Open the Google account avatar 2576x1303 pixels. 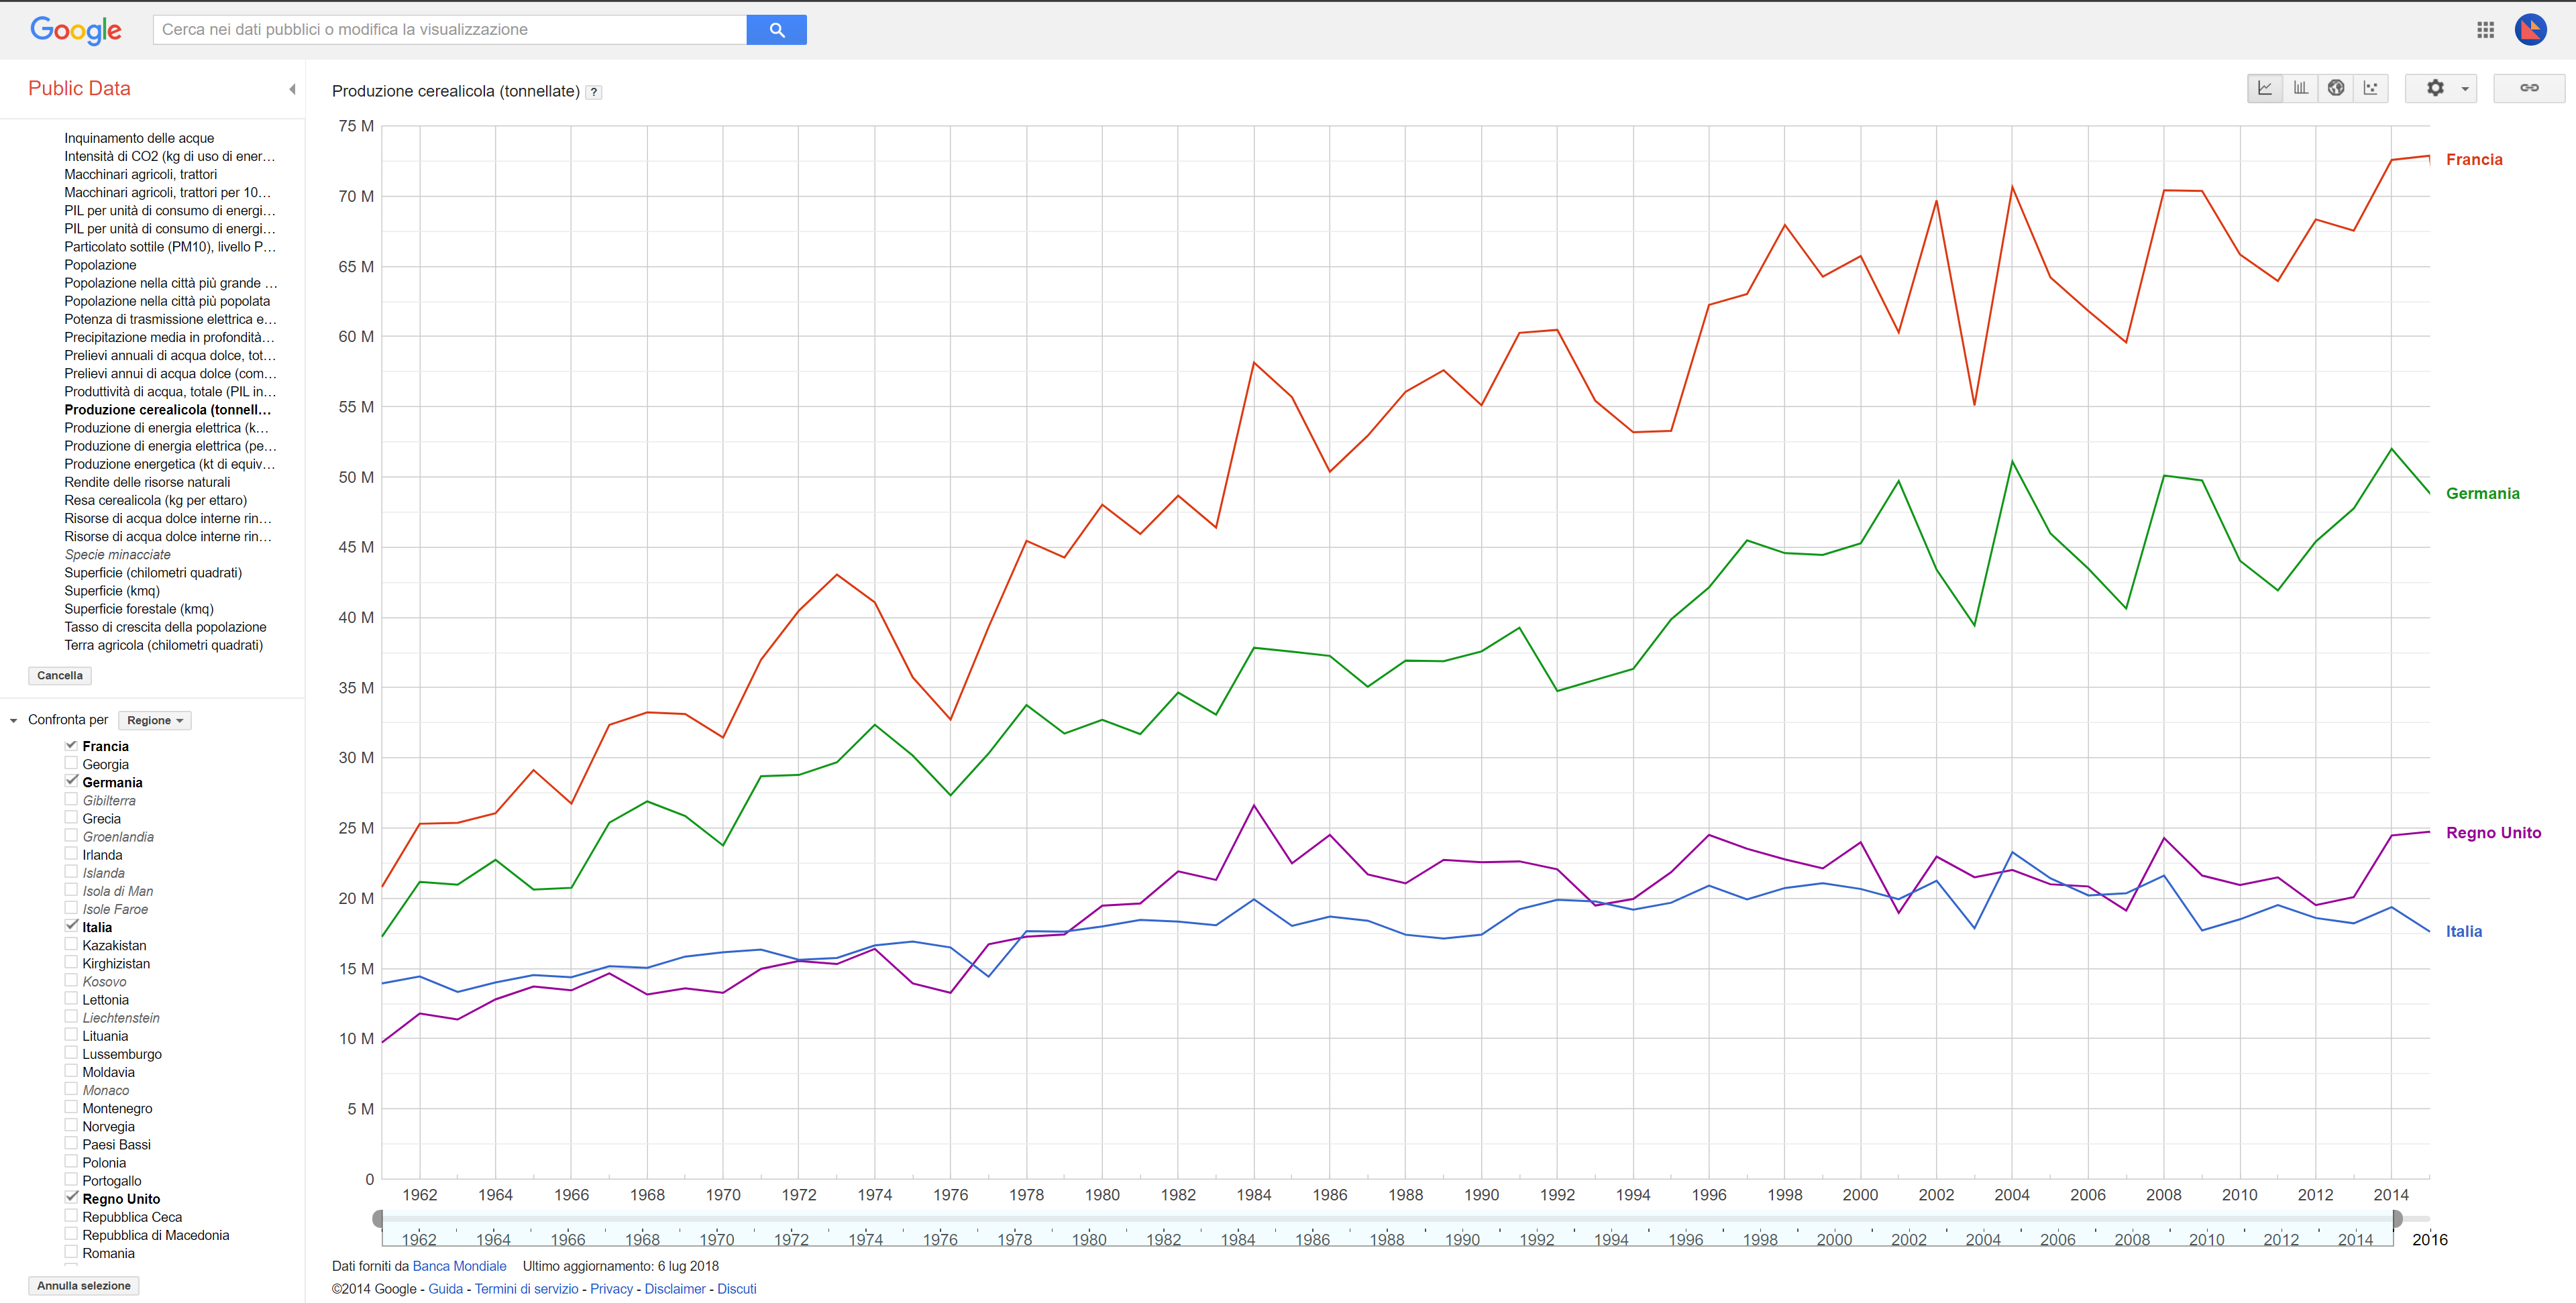point(2531,30)
